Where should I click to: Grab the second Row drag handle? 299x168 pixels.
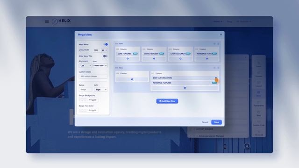pos(116,68)
